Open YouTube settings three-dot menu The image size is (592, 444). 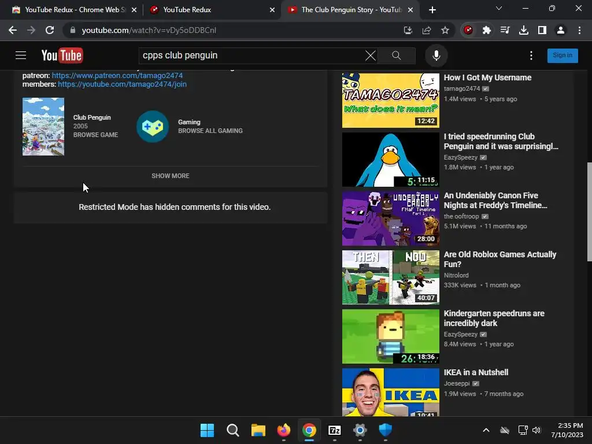[x=531, y=55]
